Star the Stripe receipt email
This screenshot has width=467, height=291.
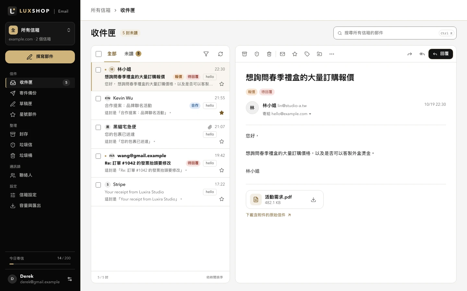(x=222, y=199)
